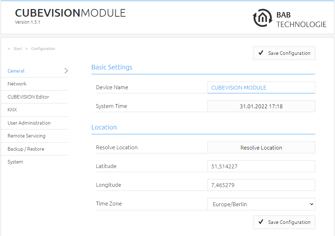Screen dimensions: 335x236
Task: Click the BAB Technologie house logo icon
Action: [x=263, y=18]
